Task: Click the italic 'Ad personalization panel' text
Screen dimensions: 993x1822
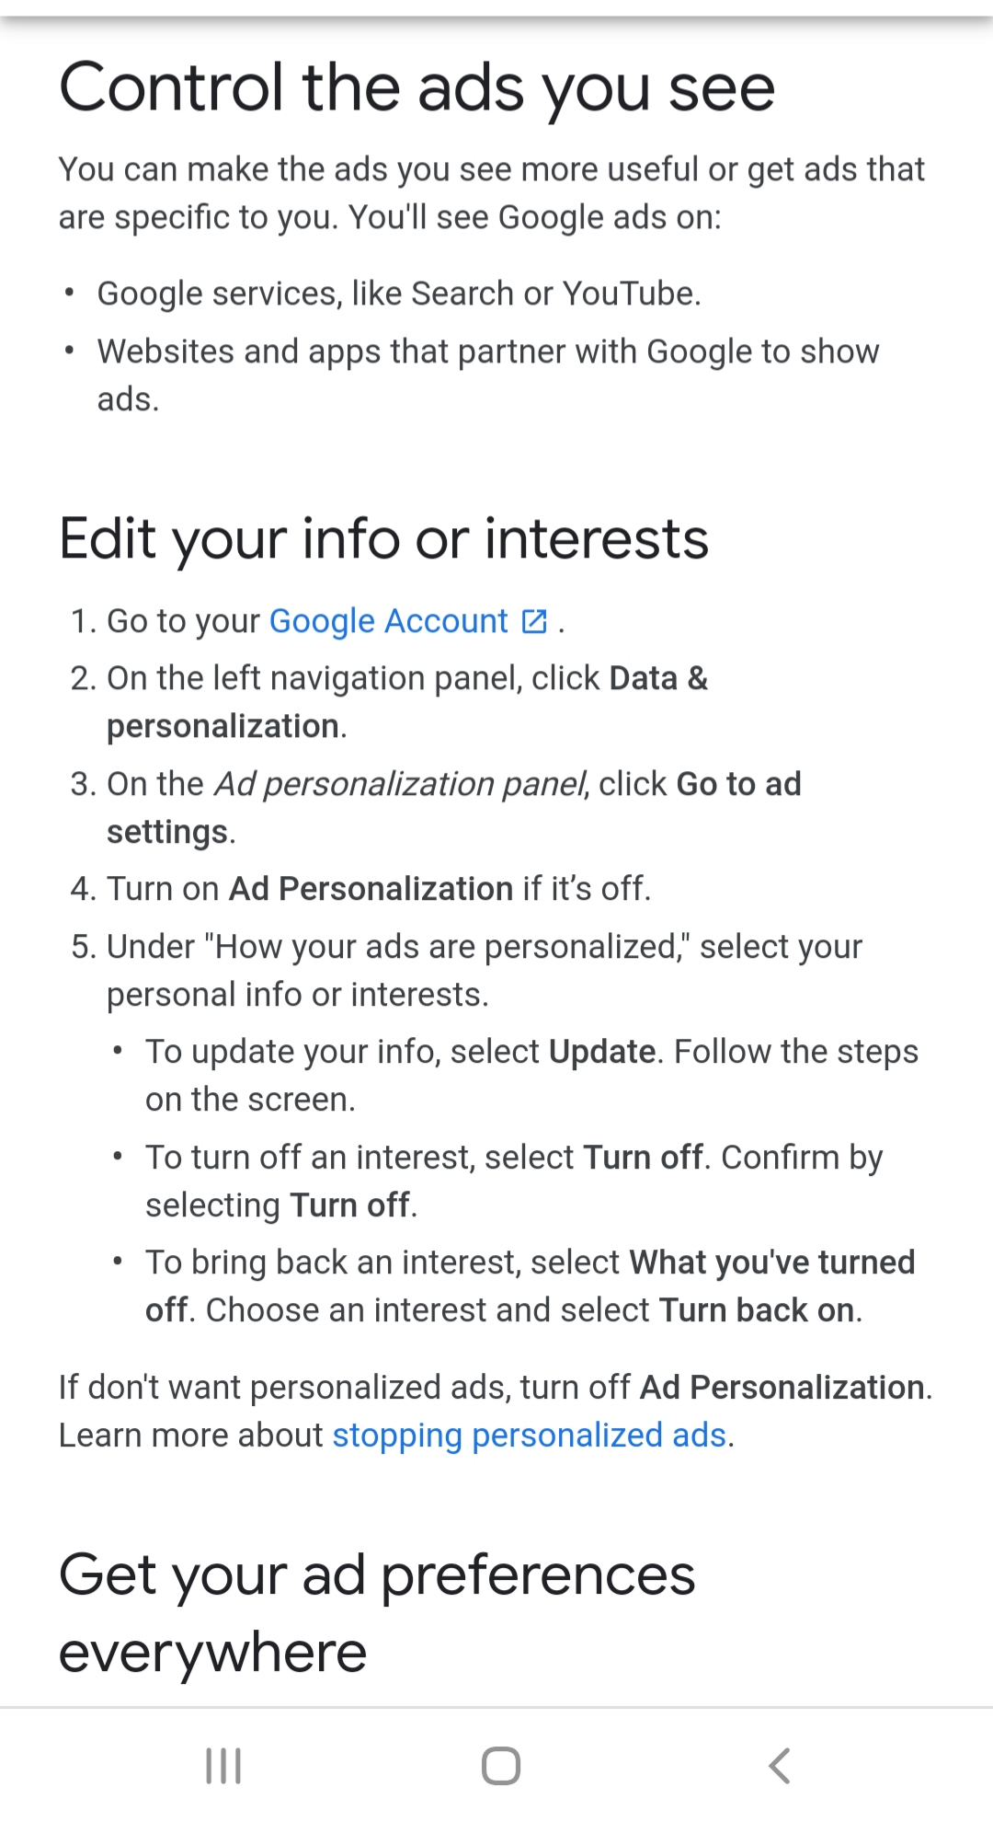Action: [400, 784]
